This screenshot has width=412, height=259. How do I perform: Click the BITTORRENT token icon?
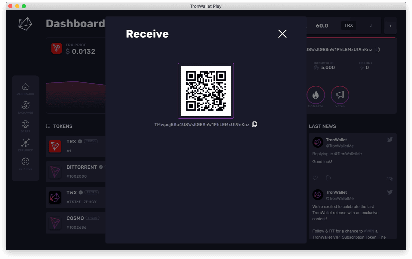point(55,172)
